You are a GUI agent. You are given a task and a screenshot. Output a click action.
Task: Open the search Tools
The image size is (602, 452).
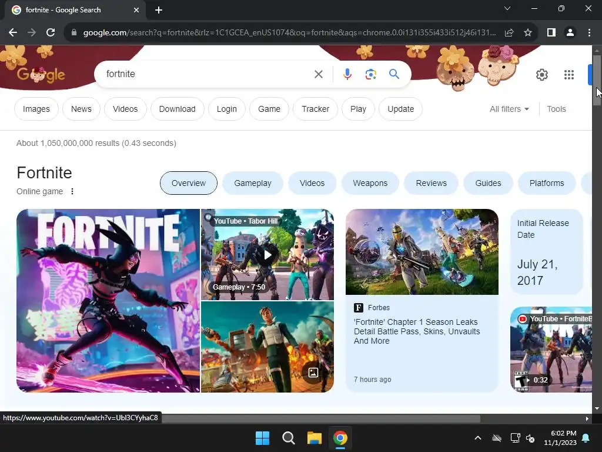pyautogui.click(x=556, y=109)
